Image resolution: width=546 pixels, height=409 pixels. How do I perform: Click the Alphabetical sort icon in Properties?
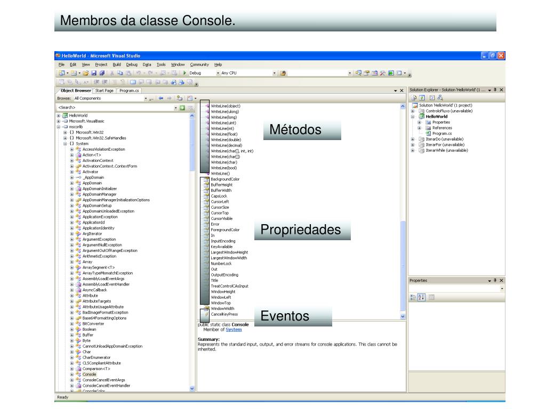pyautogui.click(x=421, y=297)
